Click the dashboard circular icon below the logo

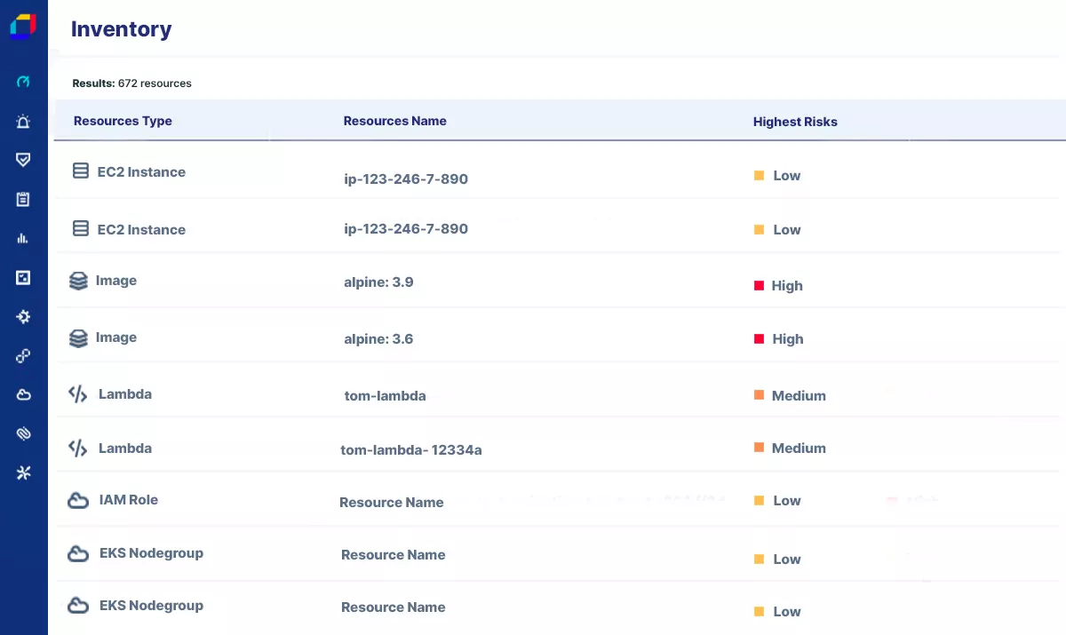coord(22,82)
